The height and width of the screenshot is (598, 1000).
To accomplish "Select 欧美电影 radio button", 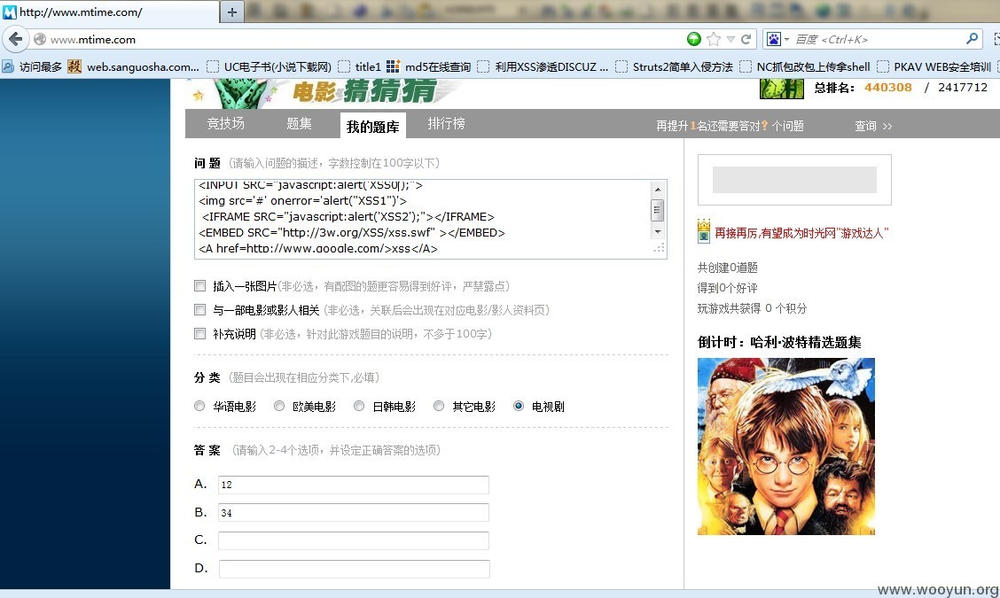I will coord(279,406).
